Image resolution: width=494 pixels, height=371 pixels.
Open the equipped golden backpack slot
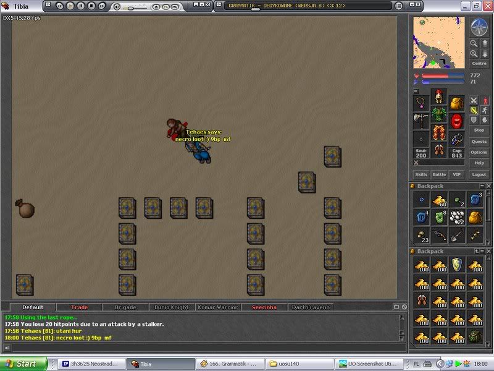click(x=456, y=103)
